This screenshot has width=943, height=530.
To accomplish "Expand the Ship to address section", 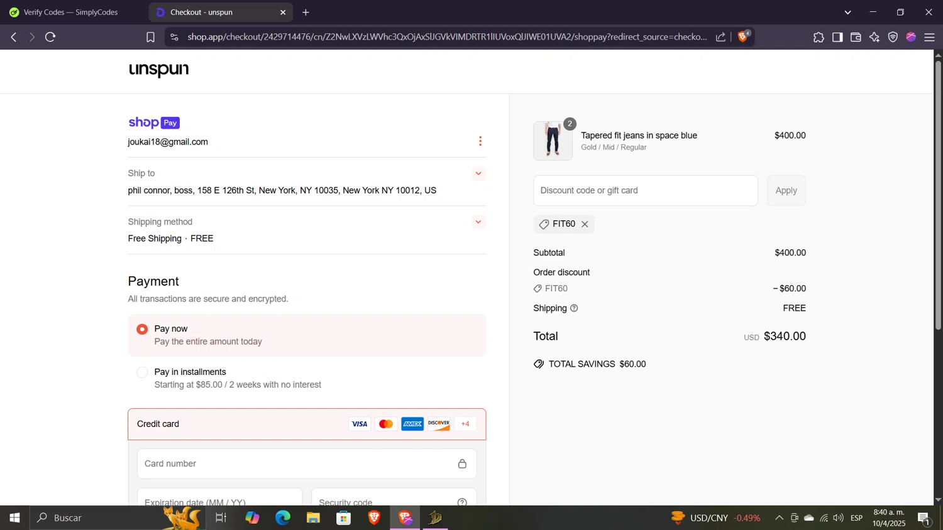I will (x=478, y=173).
